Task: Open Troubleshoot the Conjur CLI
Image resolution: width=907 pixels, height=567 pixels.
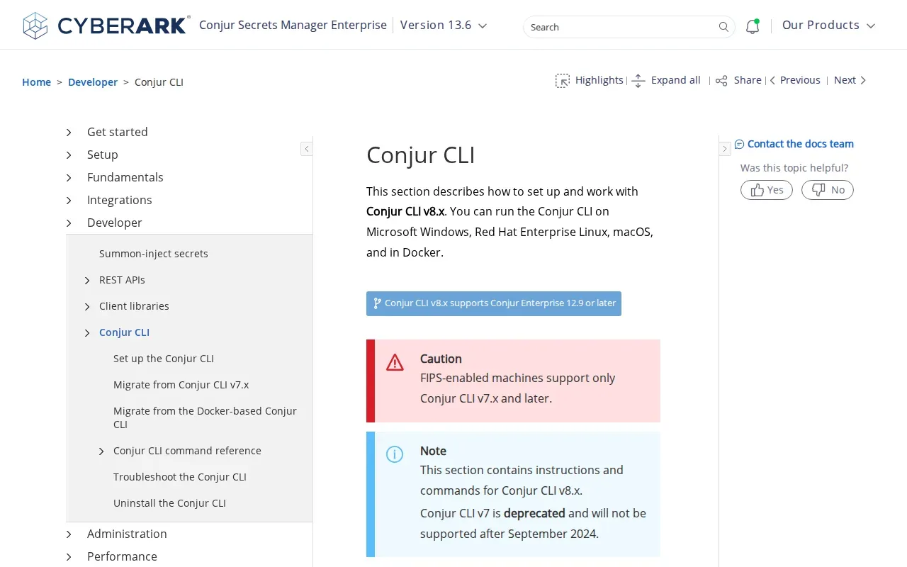Action: 180,477
